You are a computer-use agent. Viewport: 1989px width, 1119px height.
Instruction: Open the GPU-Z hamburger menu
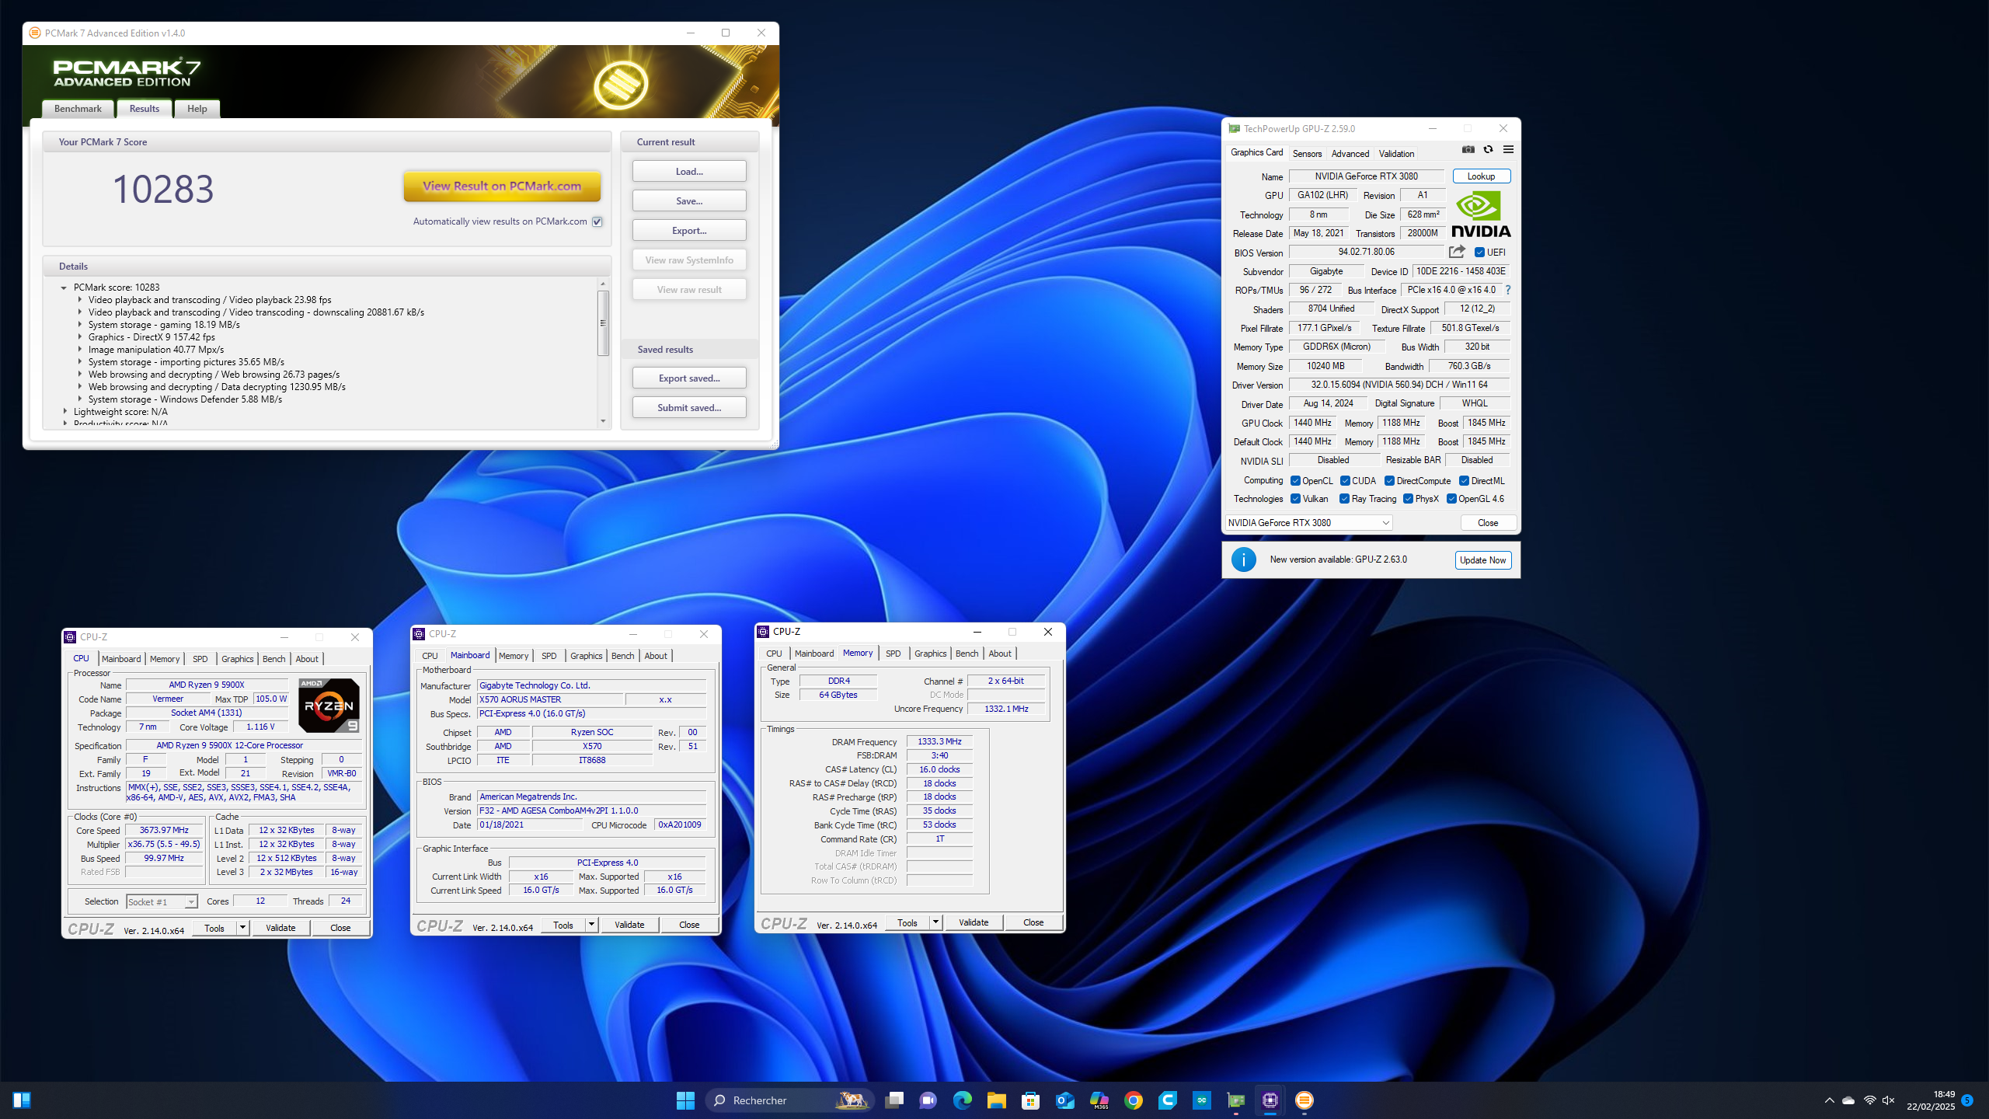click(x=1508, y=150)
